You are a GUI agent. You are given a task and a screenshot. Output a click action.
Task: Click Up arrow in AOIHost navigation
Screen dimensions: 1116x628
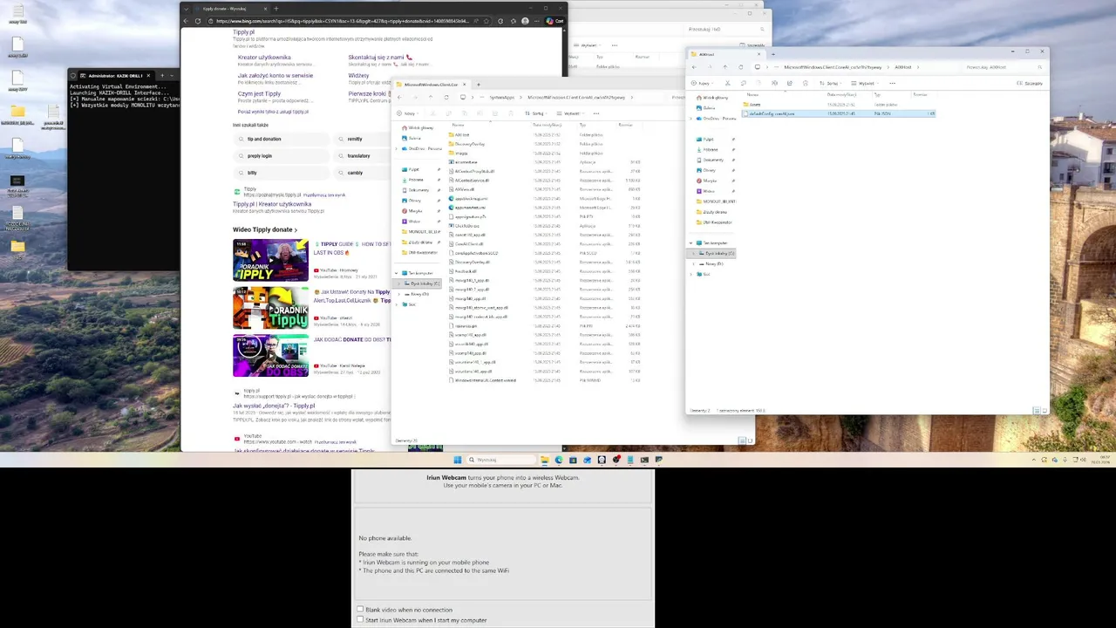(725, 67)
